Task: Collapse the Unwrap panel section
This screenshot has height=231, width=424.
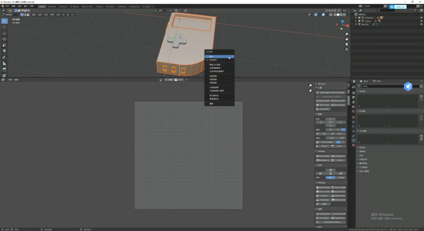Action: (x=321, y=151)
